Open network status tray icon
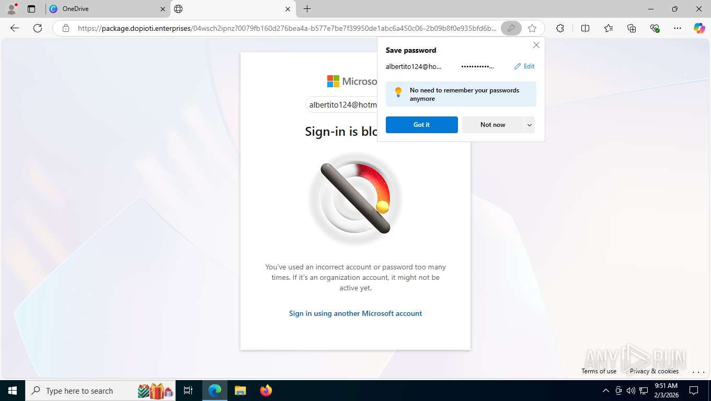711x401 pixels. pos(644,391)
